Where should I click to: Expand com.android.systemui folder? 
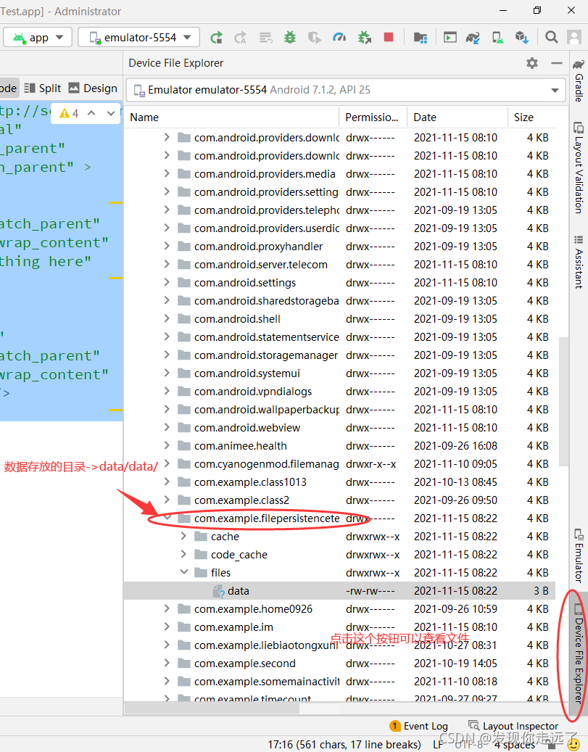point(167,373)
